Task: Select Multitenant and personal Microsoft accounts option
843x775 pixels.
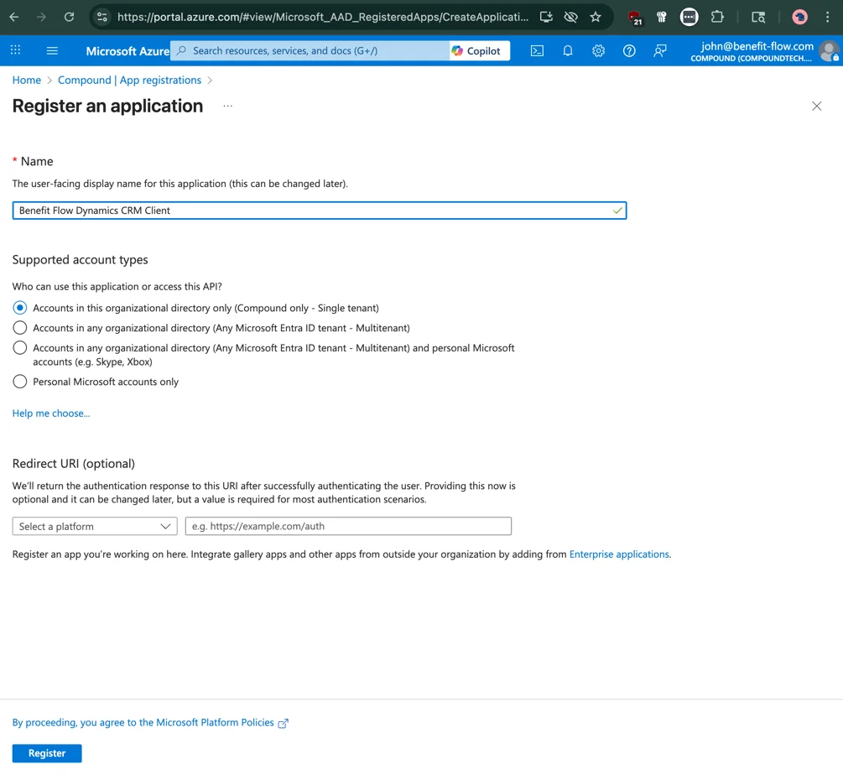Action: click(20, 348)
